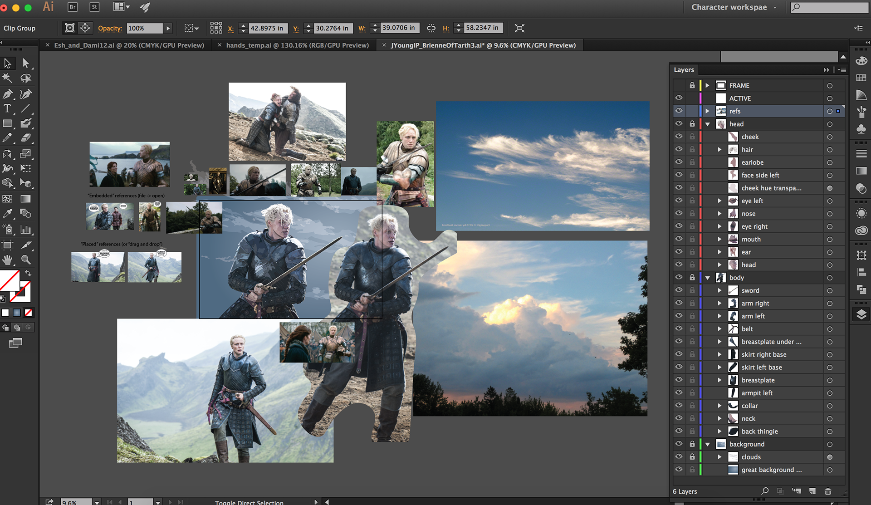Select the Lasso tool
The image size is (871, 505).
click(26, 78)
